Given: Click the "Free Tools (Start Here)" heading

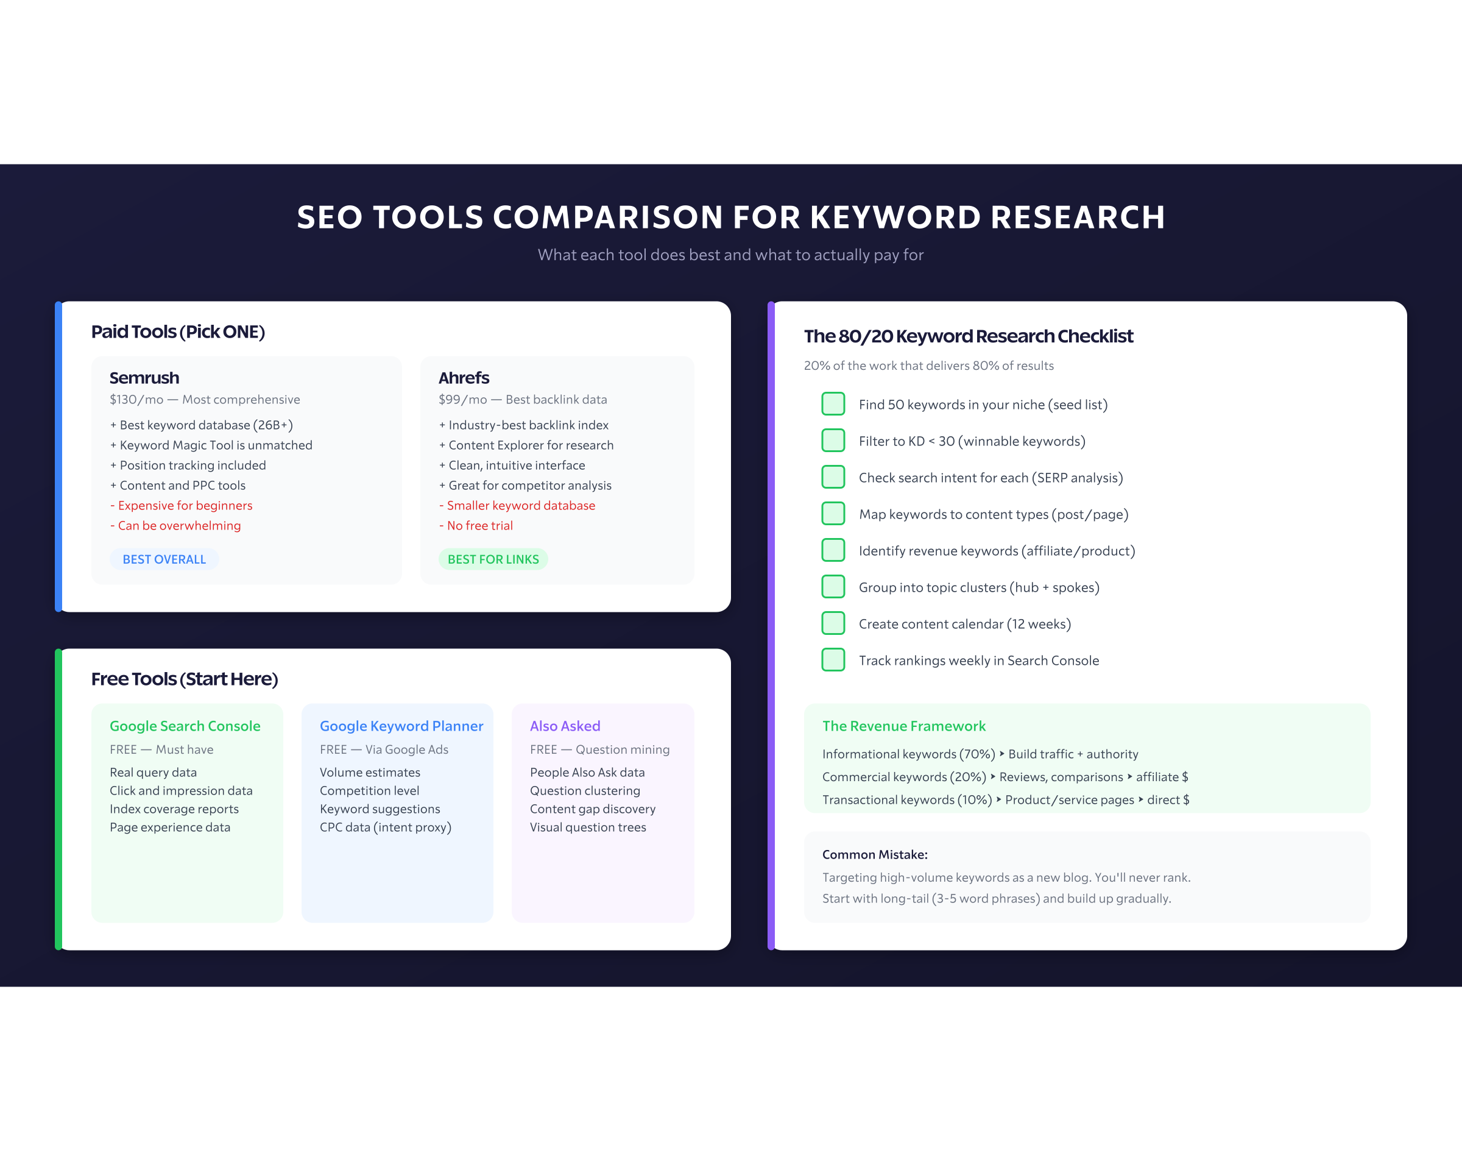Looking at the screenshot, I should 185,679.
